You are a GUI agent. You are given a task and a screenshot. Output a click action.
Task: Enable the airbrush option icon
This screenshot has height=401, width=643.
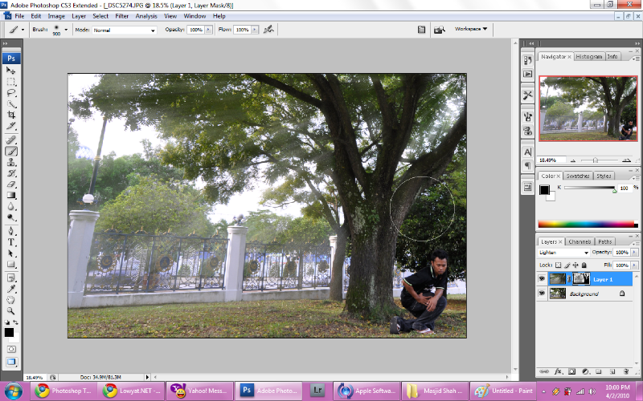pyautogui.click(x=268, y=30)
